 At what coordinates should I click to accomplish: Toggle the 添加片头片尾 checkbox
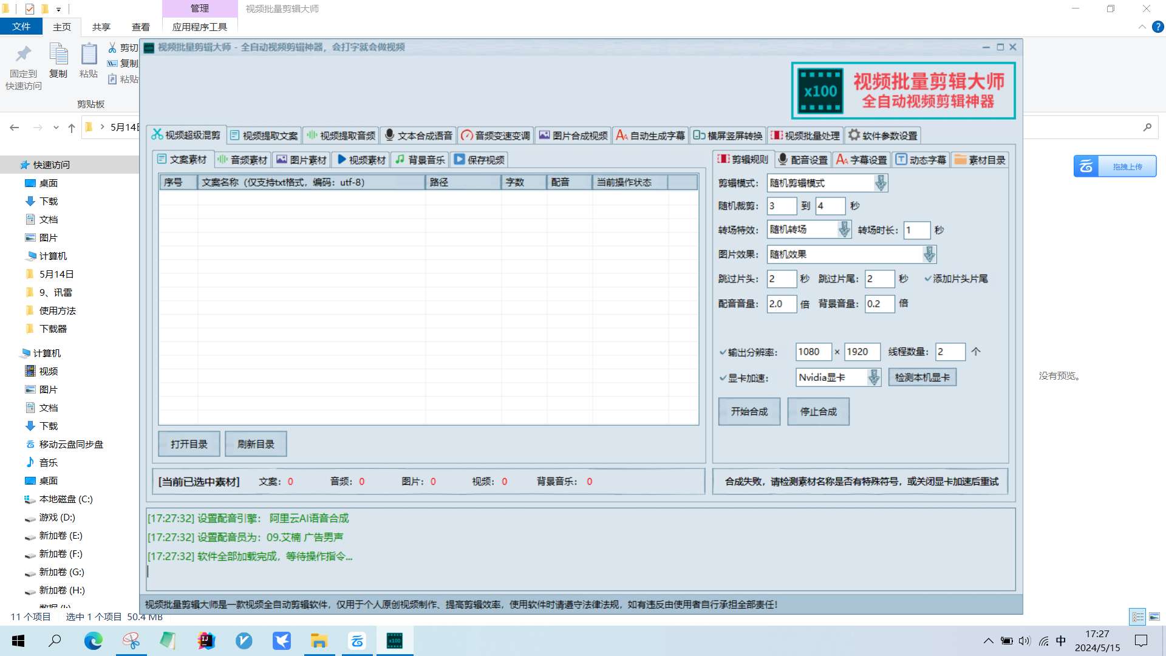click(x=928, y=279)
